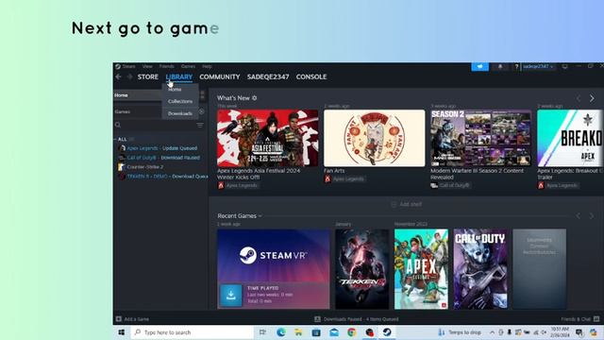Open Friends & Chat
Screen dimensions: 604x340
pos(580,319)
